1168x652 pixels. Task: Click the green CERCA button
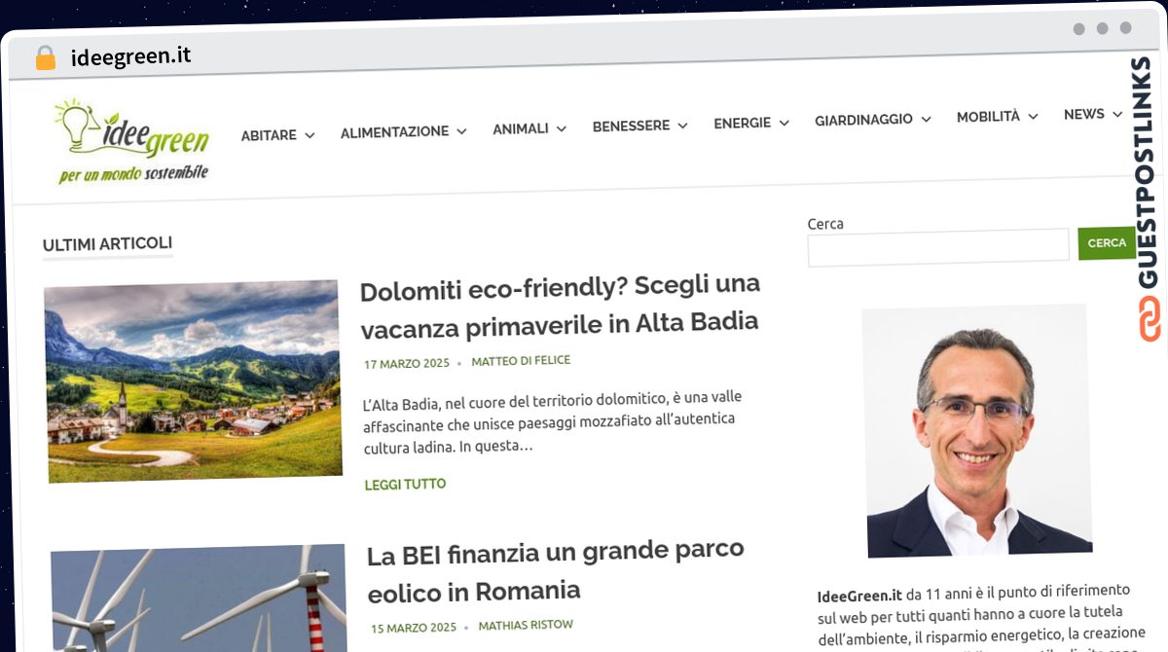pos(1107,243)
